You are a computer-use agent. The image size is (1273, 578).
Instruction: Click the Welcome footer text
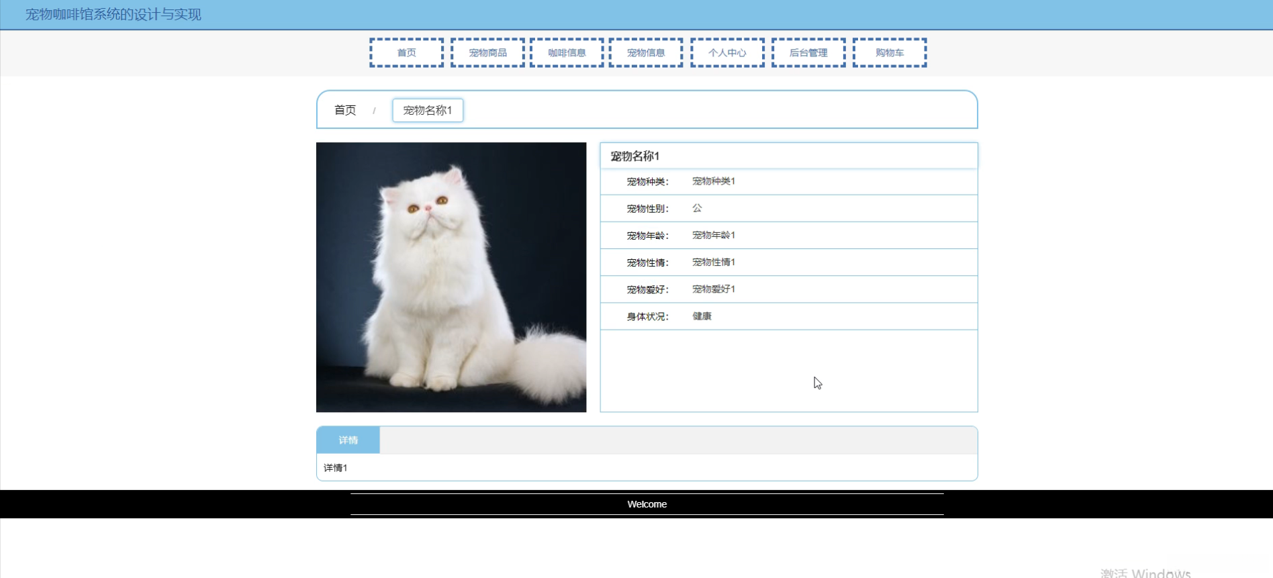coord(647,504)
